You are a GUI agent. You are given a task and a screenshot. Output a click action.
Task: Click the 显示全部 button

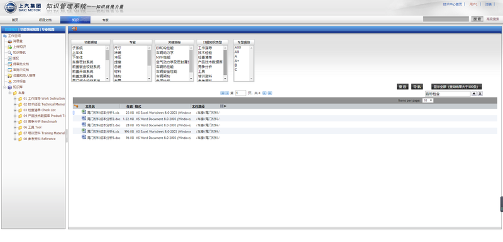tap(456, 87)
